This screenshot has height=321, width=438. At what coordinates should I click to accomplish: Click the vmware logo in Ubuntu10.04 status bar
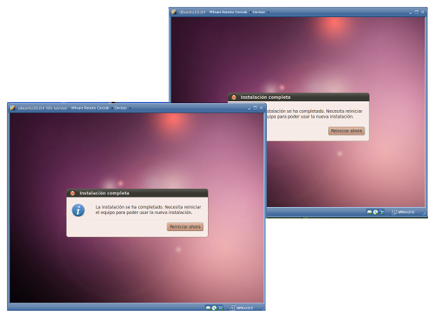coord(403,212)
